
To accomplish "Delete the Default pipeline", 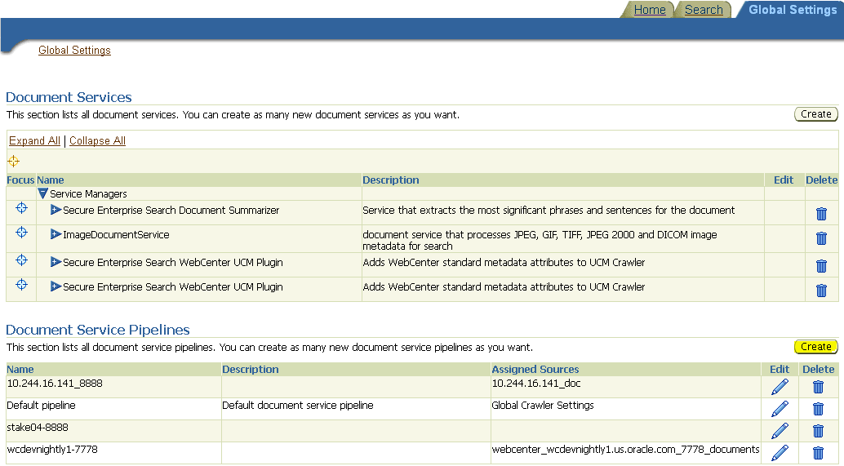I will pyautogui.click(x=818, y=409).
